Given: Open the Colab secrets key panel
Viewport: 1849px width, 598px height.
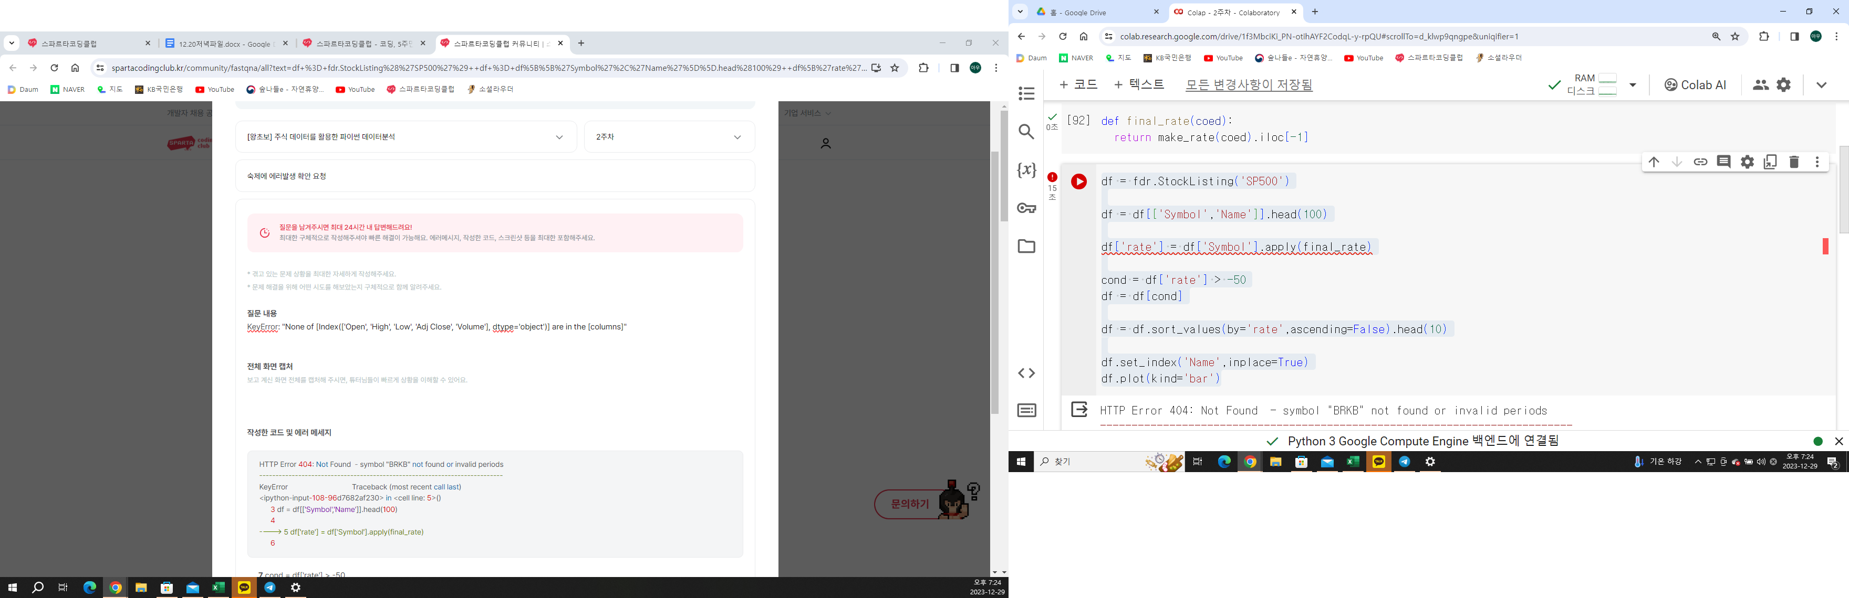Looking at the screenshot, I should [x=1026, y=208].
